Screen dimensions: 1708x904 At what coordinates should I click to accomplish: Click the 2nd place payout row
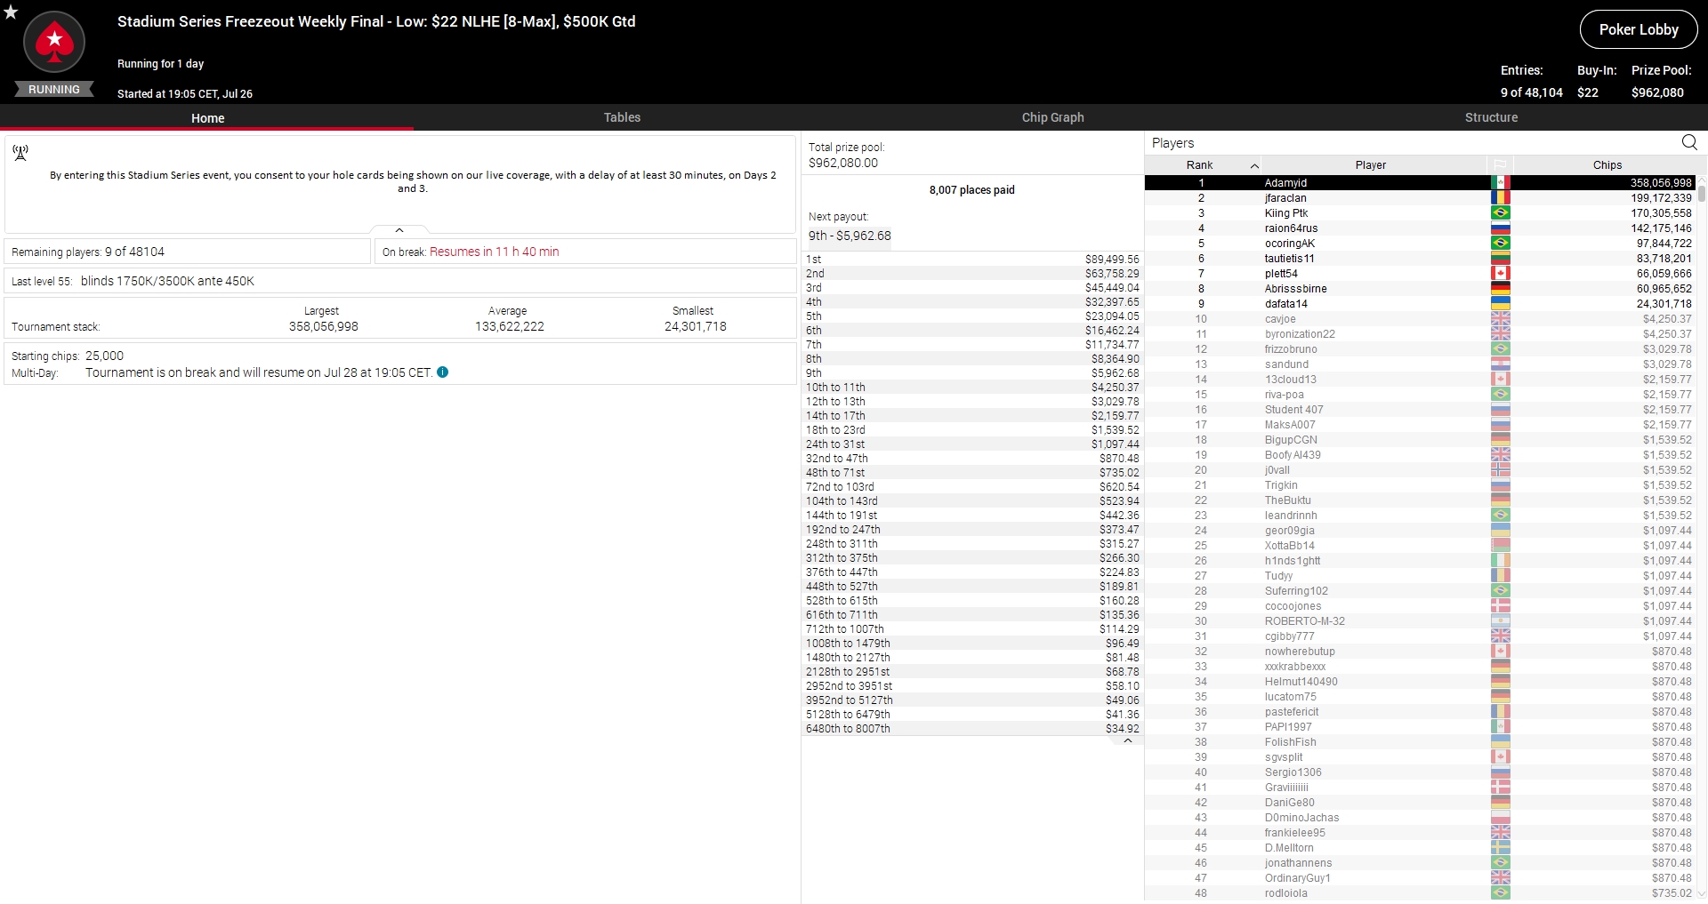point(972,274)
